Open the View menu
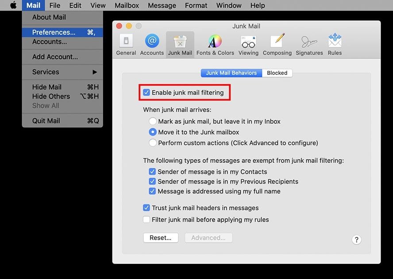This screenshot has height=279, width=393. (x=98, y=5)
